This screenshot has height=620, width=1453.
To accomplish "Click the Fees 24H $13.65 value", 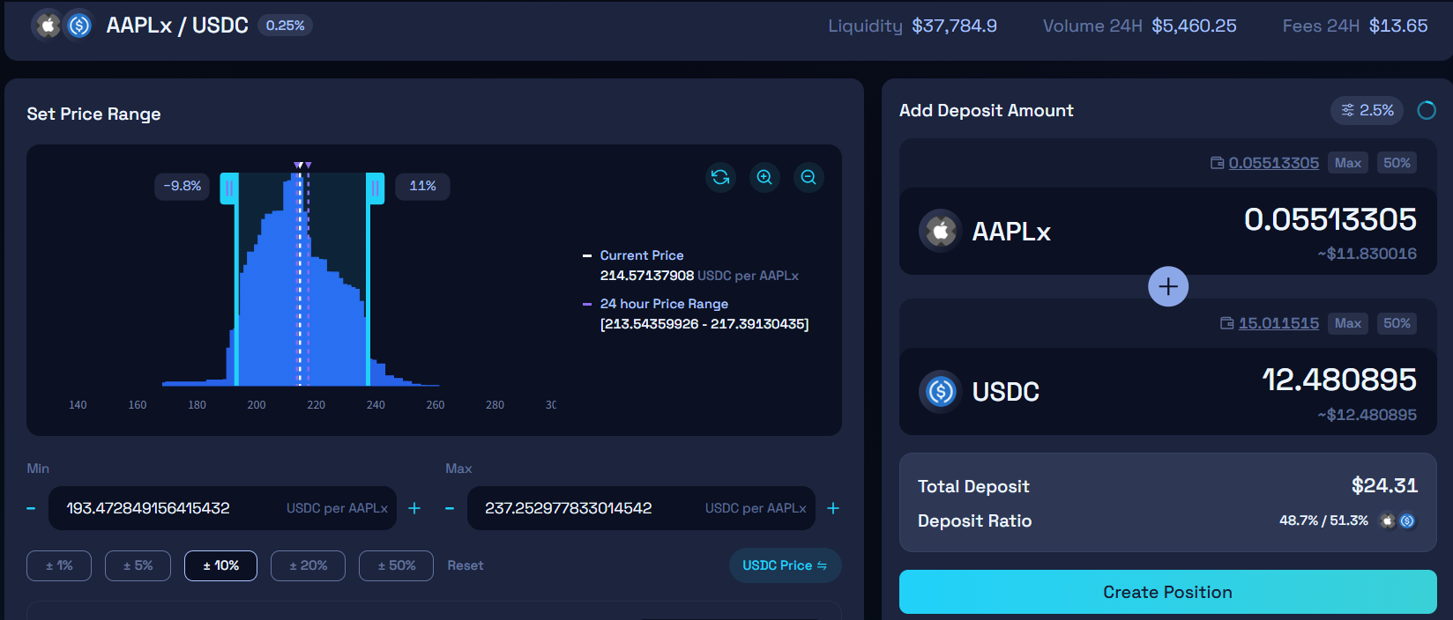I will (x=1397, y=26).
